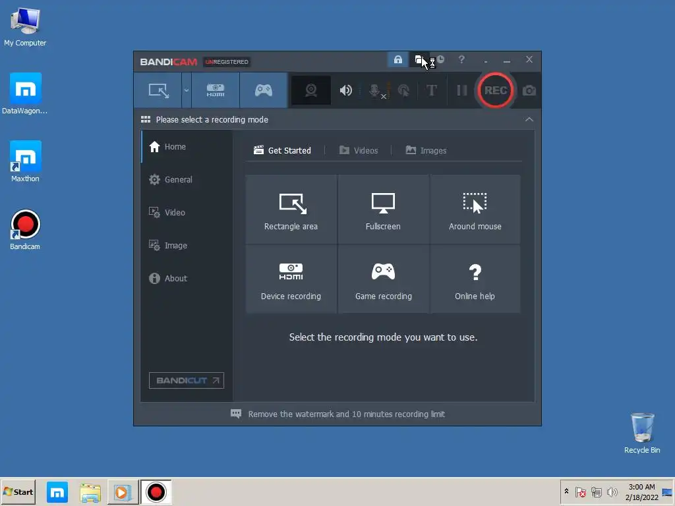Choose the Game recording tile
This screenshot has width=675, height=506.
pos(383,279)
